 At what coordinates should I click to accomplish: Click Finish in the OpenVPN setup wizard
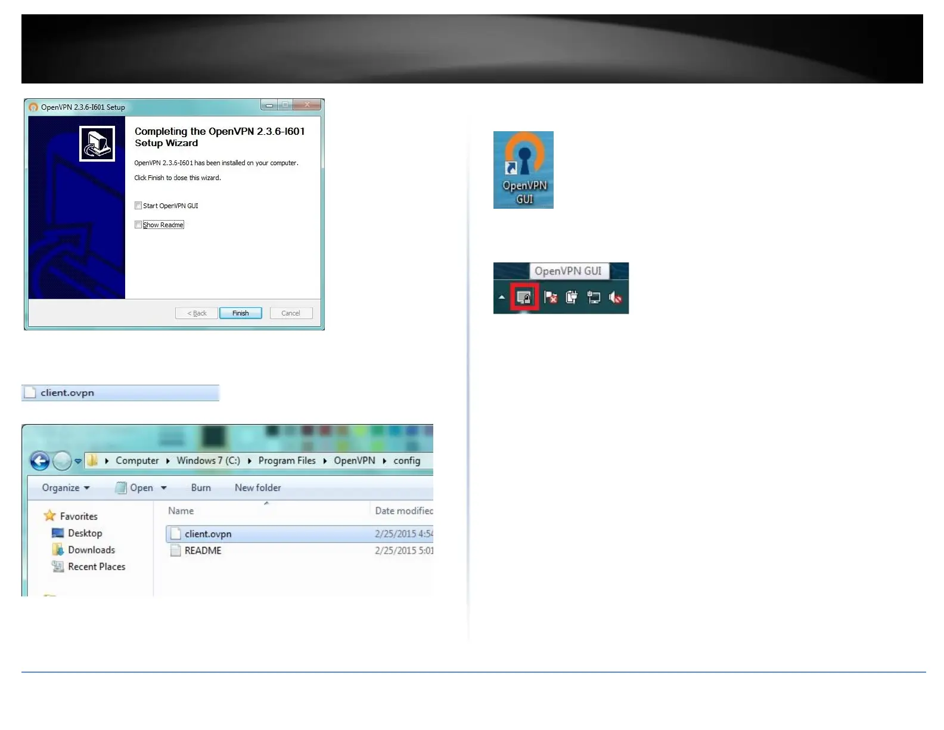coord(241,313)
